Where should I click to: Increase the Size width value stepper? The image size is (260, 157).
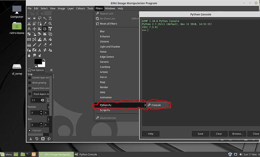[x=41, y=123]
